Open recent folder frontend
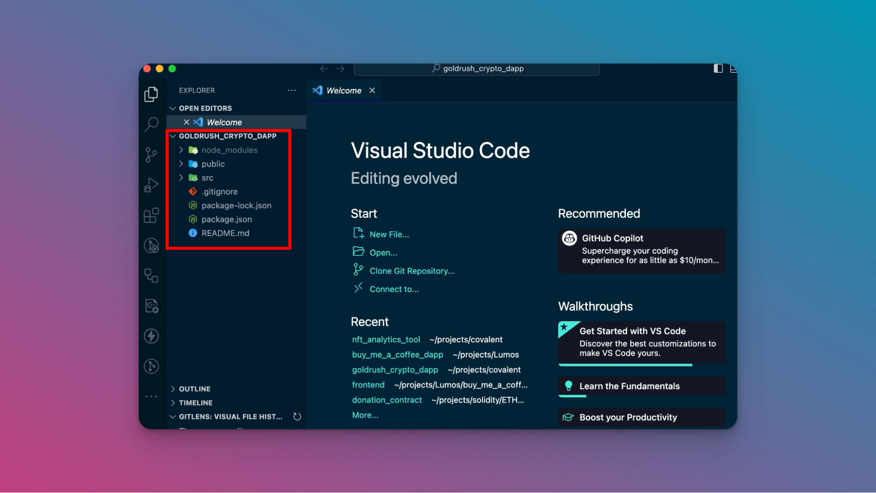This screenshot has height=493, width=876. (x=368, y=385)
